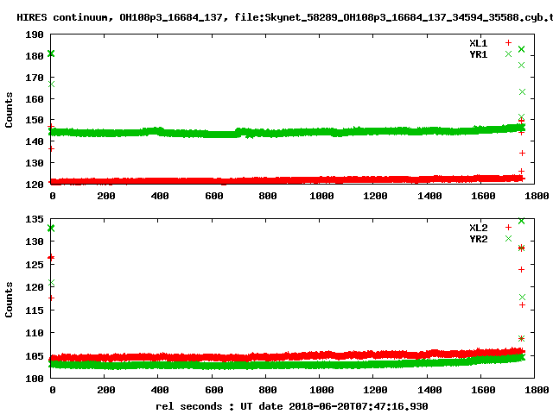Click the 400 x-axis tick under the bottom plot
553x414 pixels.
pyautogui.click(x=160, y=390)
